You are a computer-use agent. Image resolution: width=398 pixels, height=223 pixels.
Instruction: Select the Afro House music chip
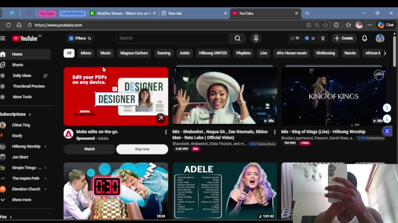(292, 53)
